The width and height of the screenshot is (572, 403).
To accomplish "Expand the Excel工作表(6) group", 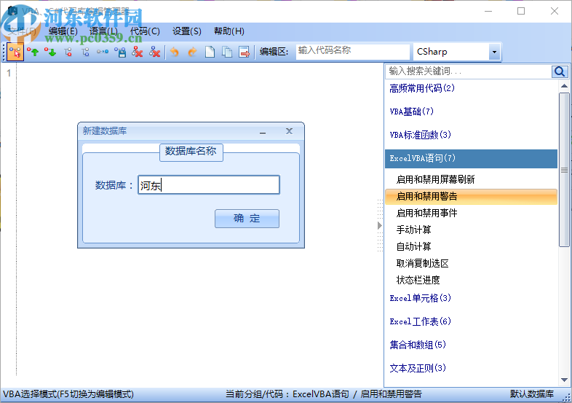I will coord(420,321).
